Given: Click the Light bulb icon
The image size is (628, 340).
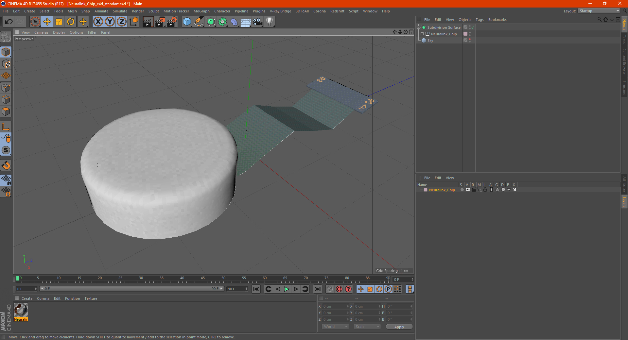Looking at the screenshot, I should pos(270,22).
